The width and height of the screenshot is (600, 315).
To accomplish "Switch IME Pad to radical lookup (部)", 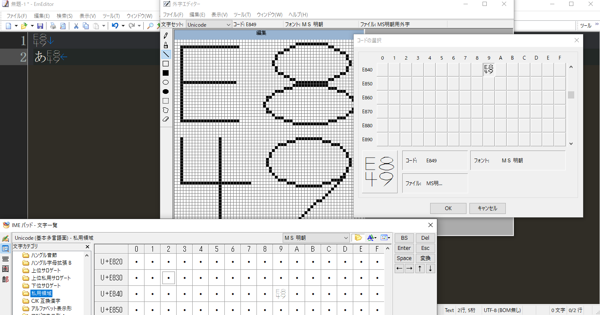I will 5,279.
